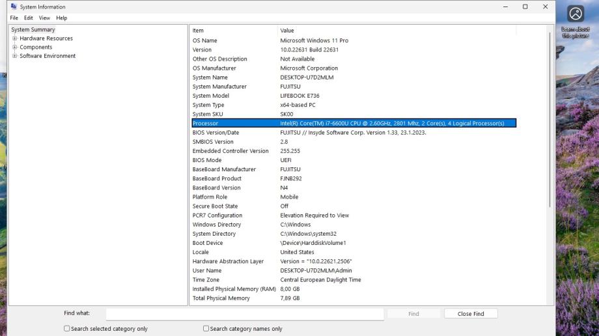Select the Components label in tree

36,47
